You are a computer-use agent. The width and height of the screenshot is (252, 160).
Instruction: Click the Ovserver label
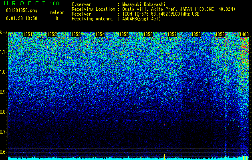click(x=81, y=5)
